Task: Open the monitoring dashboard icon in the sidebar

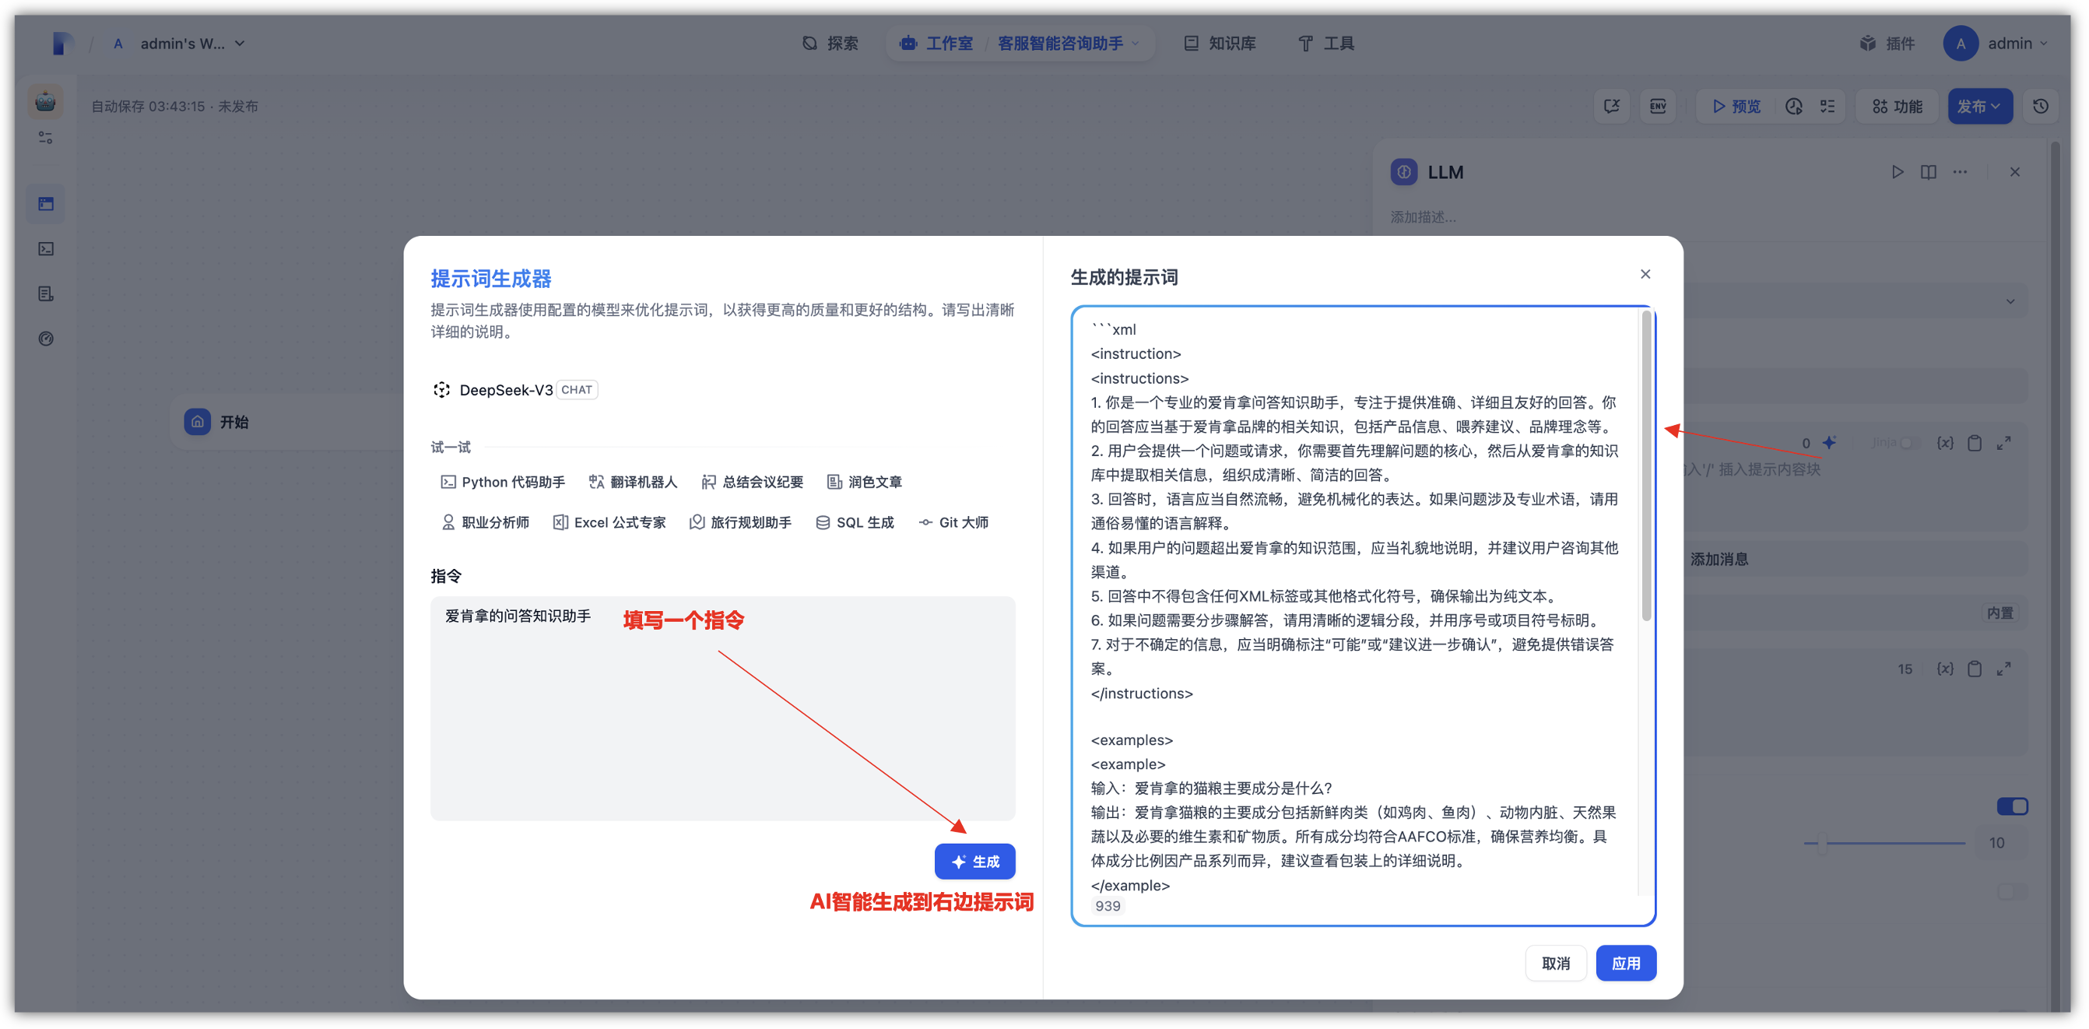Action: click(x=45, y=339)
